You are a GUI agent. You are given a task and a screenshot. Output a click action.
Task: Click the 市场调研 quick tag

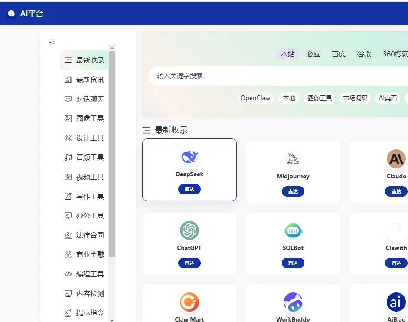coord(355,98)
